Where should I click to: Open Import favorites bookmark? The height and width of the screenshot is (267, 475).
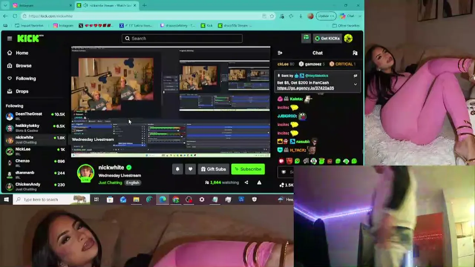click(x=29, y=26)
